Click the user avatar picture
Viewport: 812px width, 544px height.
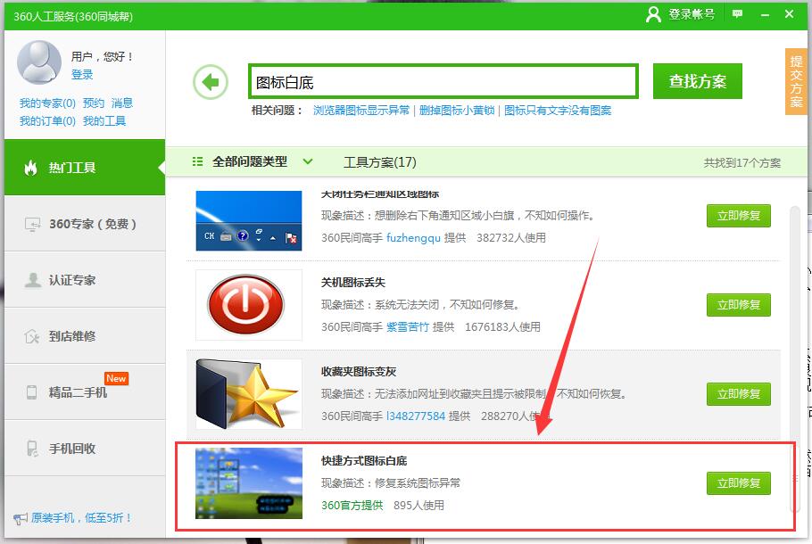39,62
